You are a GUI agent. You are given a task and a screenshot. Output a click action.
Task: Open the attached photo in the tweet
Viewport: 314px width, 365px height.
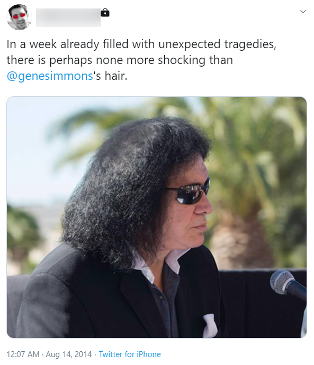pyautogui.click(x=157, y=217)
